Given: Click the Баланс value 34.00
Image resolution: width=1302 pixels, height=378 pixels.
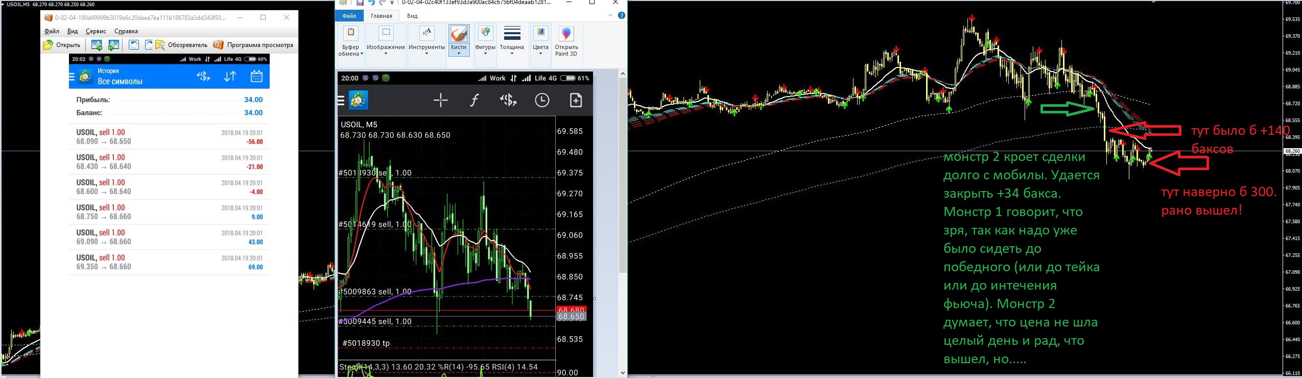Looking at the screenshot, I should coord(253,113).
